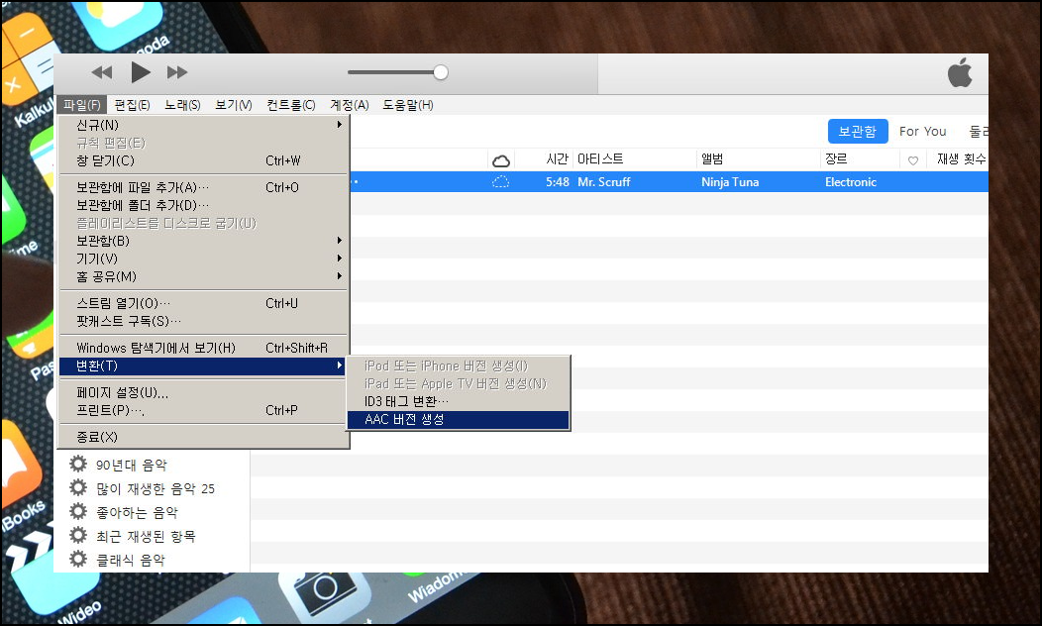The height and width of the screenshot is (626, 1042).
Task: Choose 스트림 열기(O) menu entry
Action: click(x=203, y=303)
